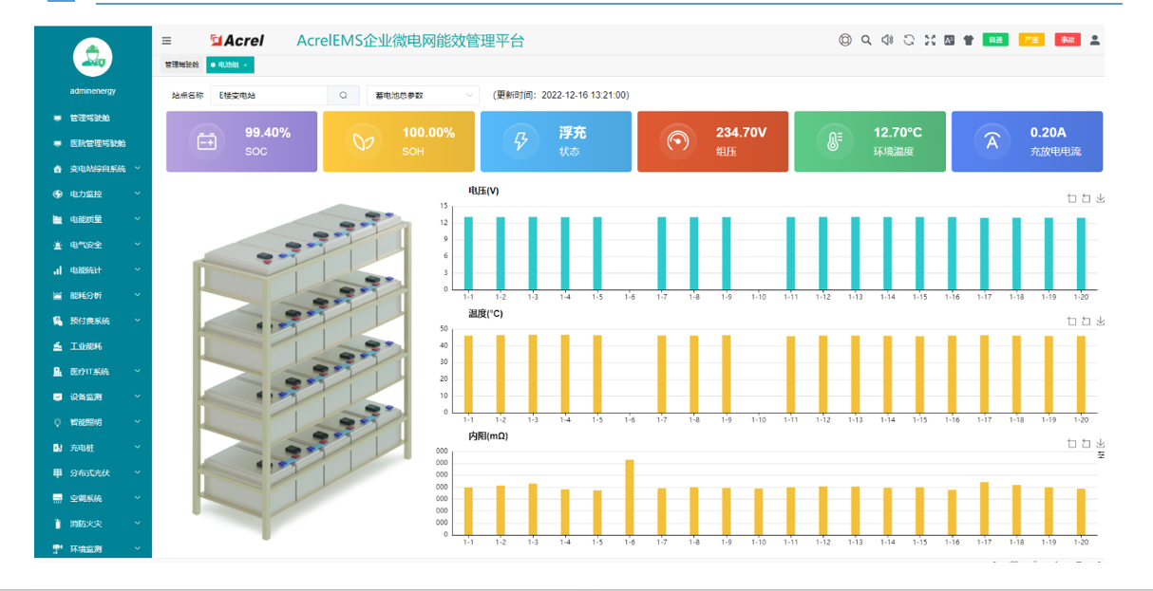This screenshot has width=1153, height=591.
Task: Reset zoom on the 温度(°C) chart
Action: pos(1086,321)
